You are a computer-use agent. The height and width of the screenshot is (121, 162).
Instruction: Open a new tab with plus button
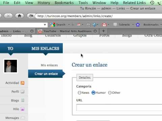pos(104,31)
